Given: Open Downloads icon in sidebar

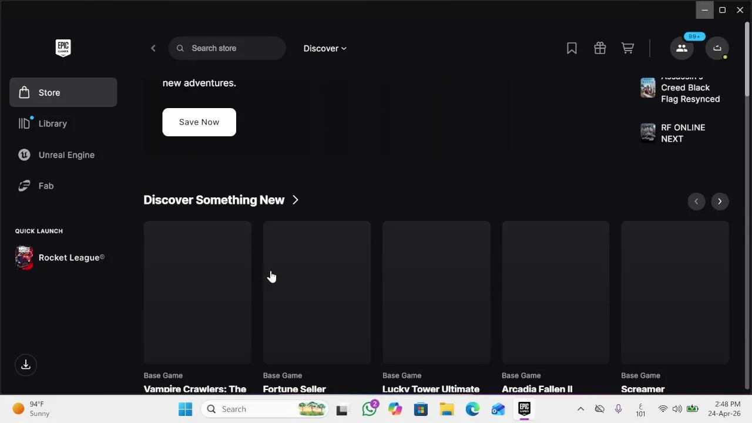Looking at the screenshot, I should (x=26, y=365).
